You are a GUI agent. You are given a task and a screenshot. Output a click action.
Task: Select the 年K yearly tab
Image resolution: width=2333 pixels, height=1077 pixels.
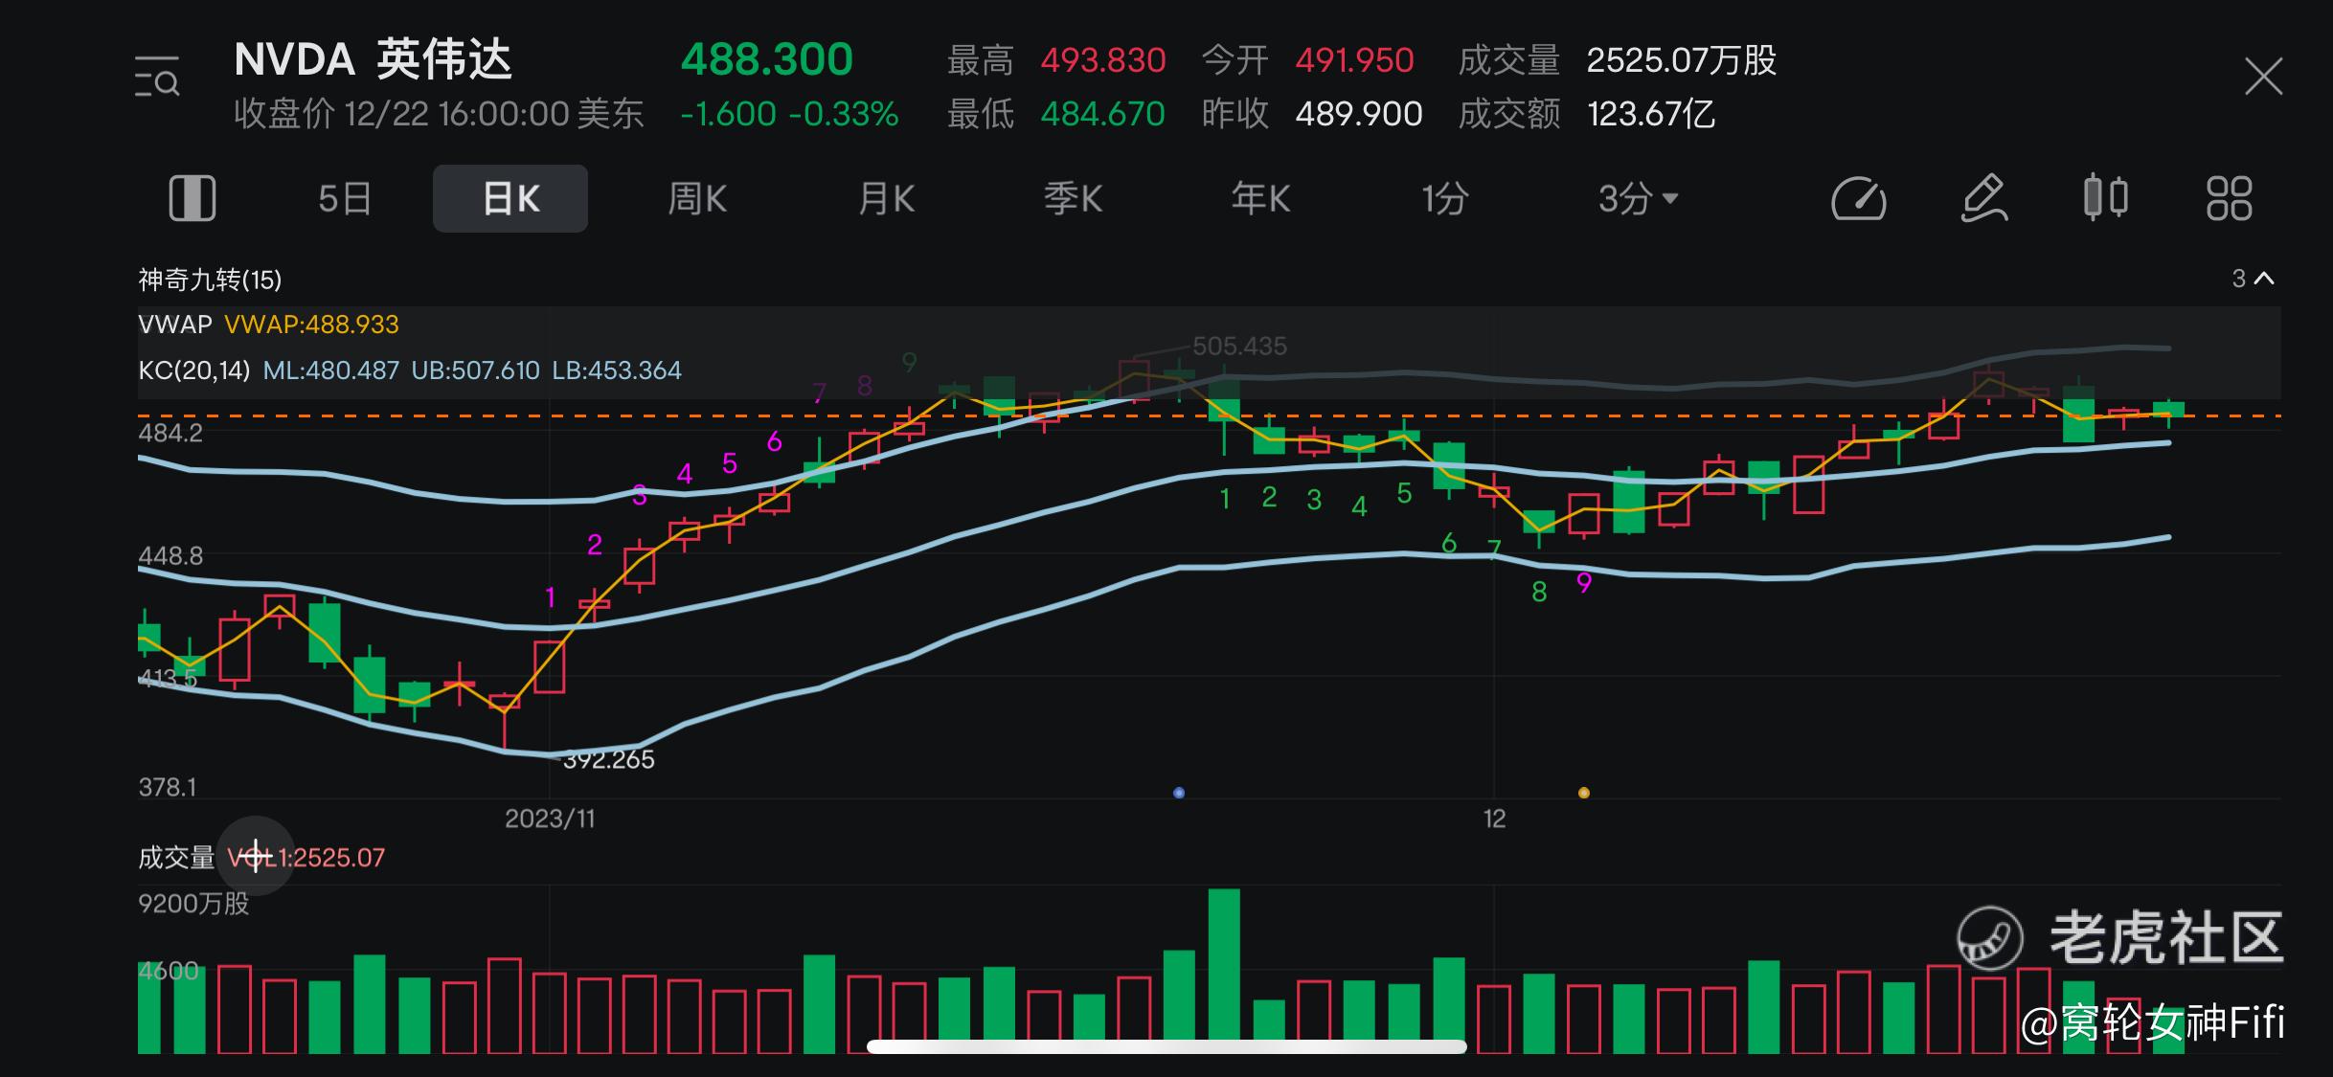click(x=1260, y=199)
